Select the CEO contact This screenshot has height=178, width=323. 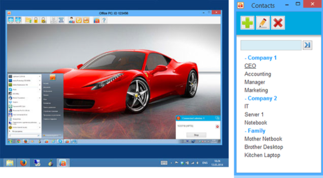coord(250,66)
